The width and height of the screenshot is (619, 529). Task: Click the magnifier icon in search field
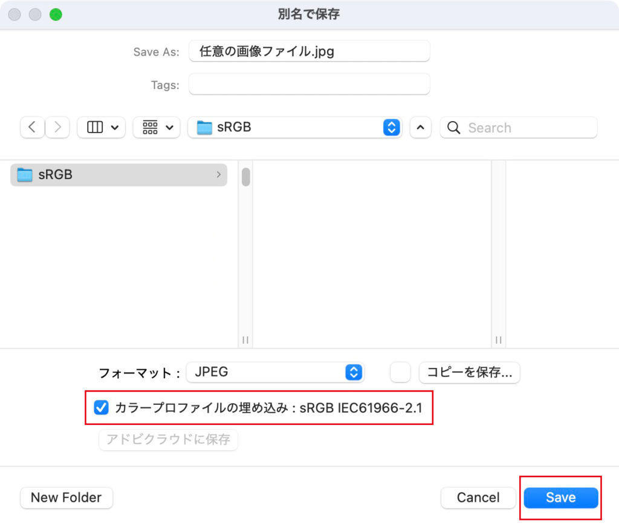[454, 128]
